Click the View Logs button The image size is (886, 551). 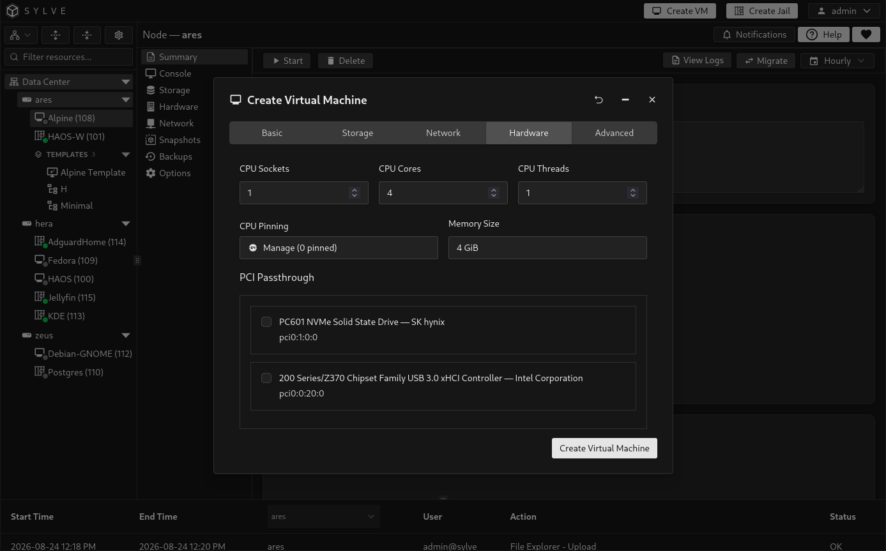point(698,60)
